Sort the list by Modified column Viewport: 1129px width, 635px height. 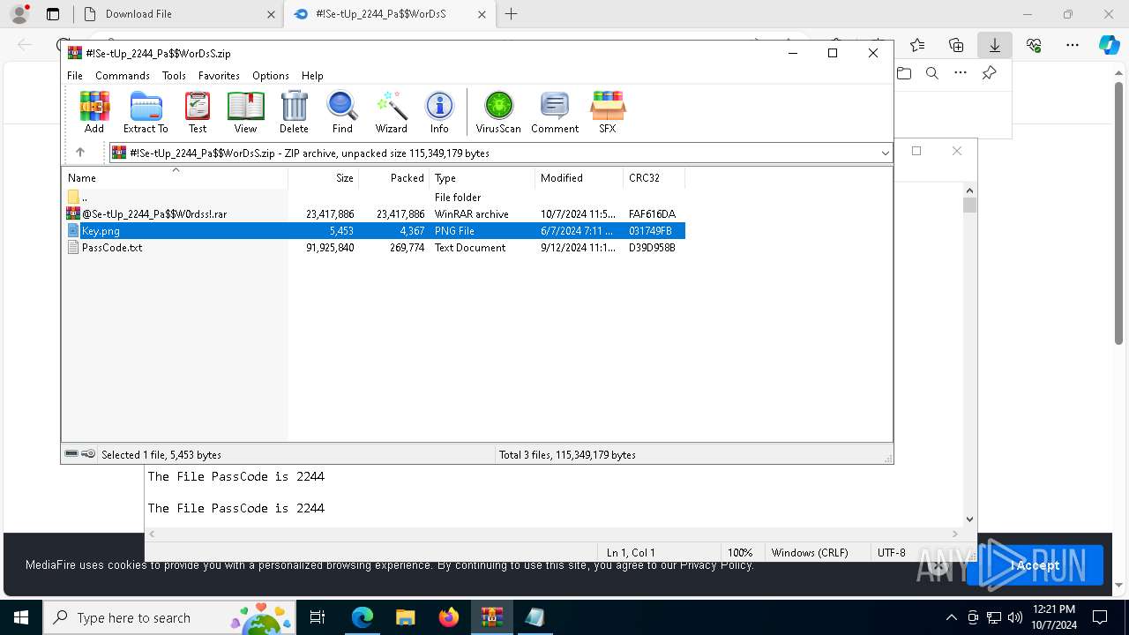click(579, 177)
